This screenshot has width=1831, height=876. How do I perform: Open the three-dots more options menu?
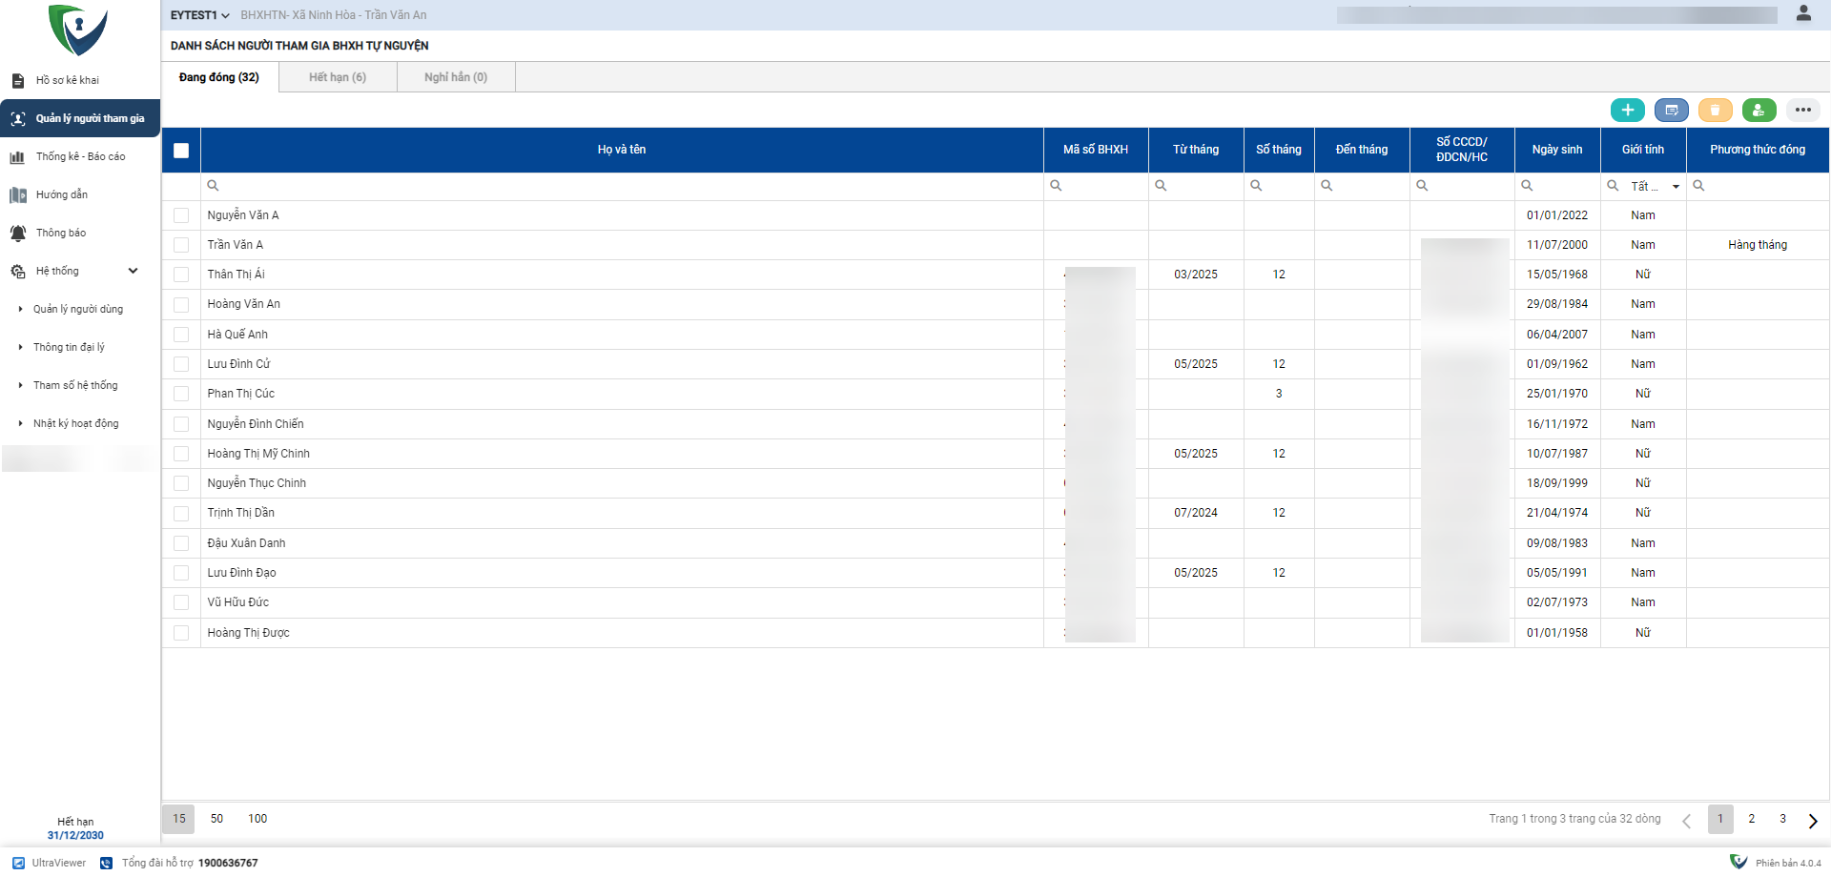pos(1802,111)
